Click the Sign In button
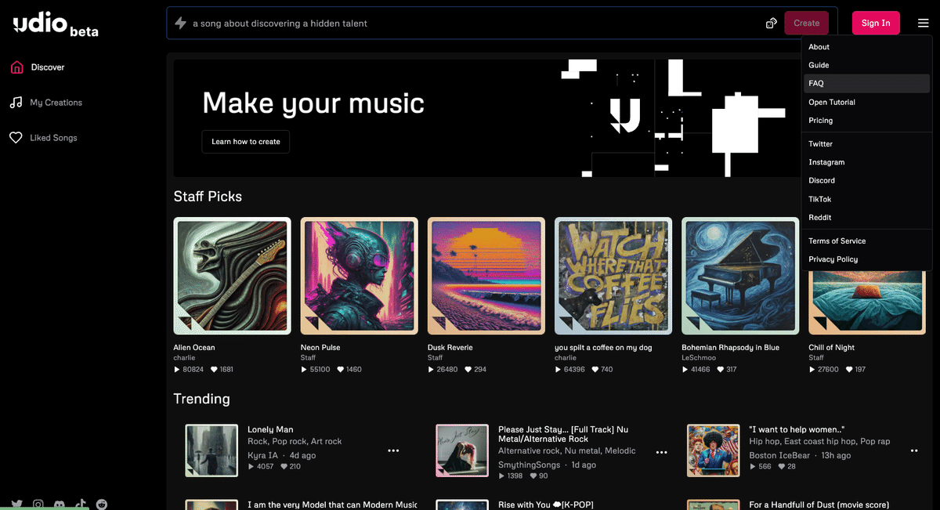Screen dimensions: 940x510 [x=876, y=23]
